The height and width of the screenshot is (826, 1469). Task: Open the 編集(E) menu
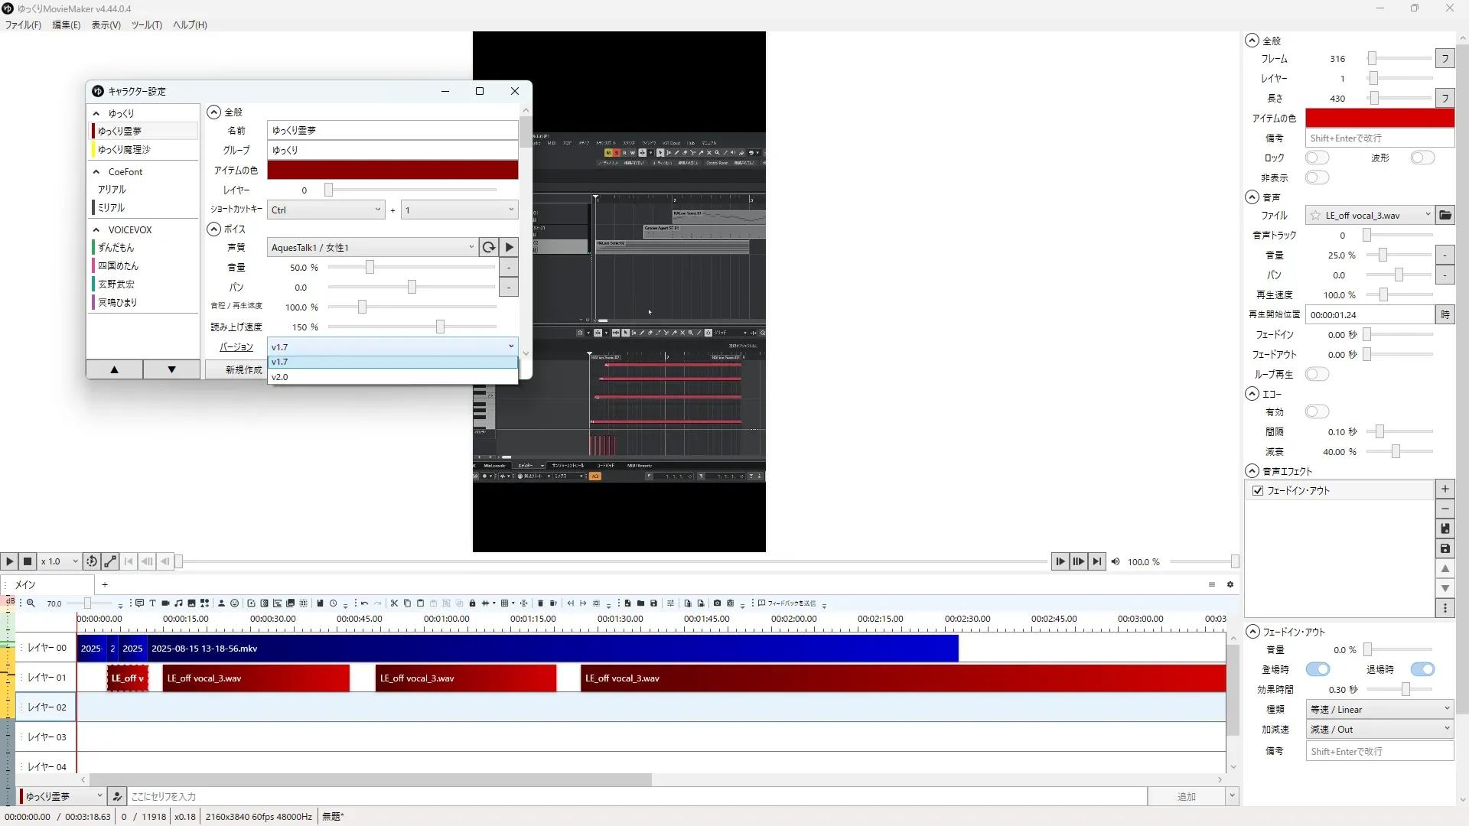[x=66, y=25]
